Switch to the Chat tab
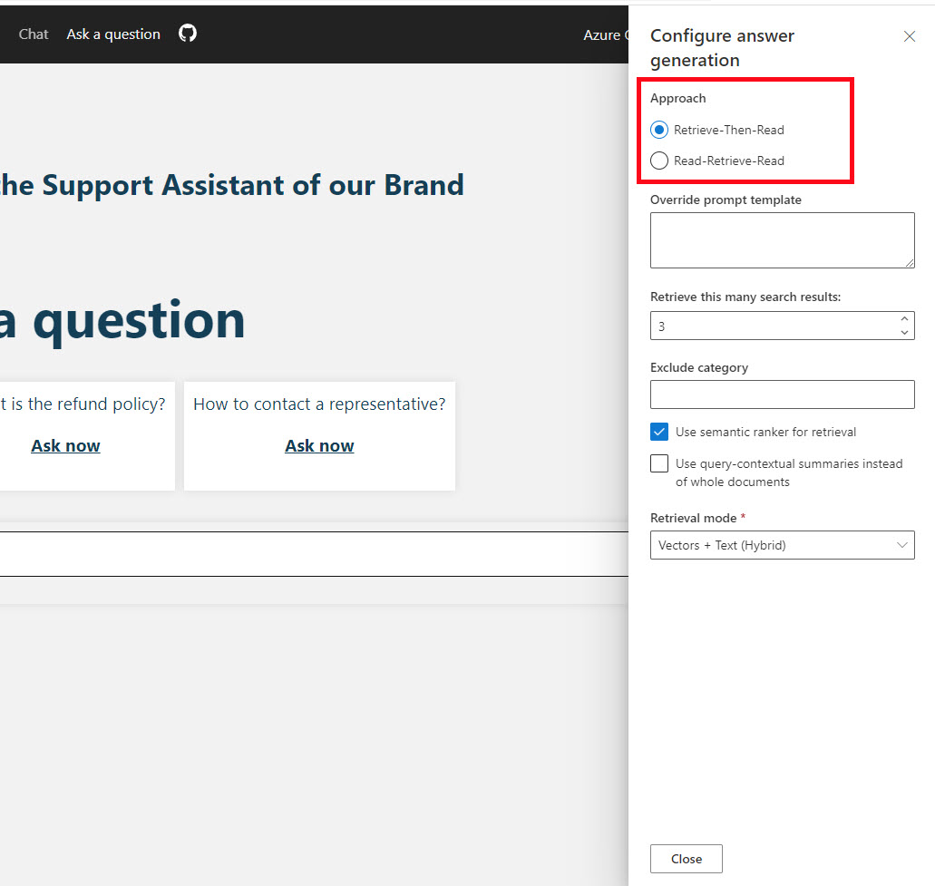935x886 pixels. (x=34, y=34)
